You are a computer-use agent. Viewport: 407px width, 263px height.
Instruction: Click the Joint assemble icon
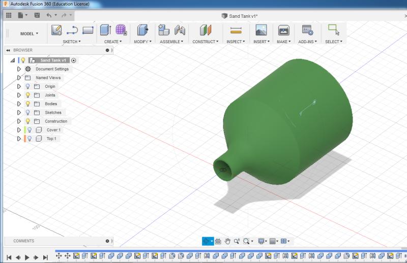[x=180, y=30]
